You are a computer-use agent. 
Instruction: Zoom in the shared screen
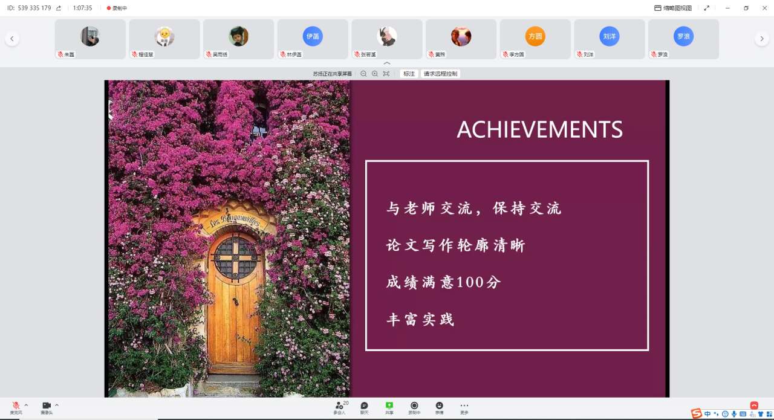click(375, 74)
